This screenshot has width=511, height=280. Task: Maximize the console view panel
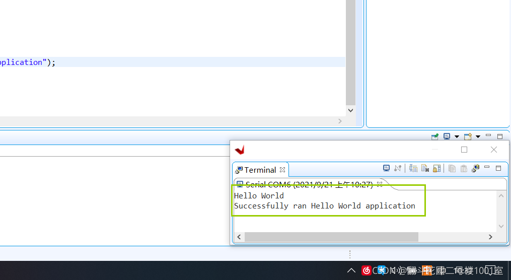click(x=500, y=136)
